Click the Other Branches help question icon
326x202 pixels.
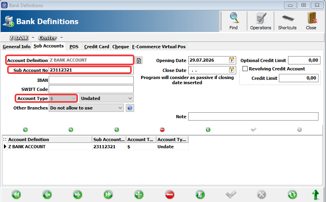(130, 108)
